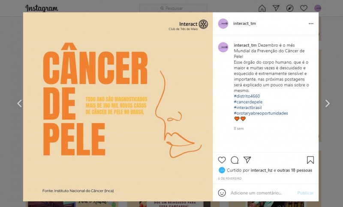343x207 pixels.
Task: Go to Instagram home icon
Action: click(262, 8)
